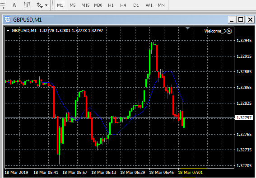The image size is (256, 178).
Task: Switch to M1 timeframe
Action: point(60,5)
